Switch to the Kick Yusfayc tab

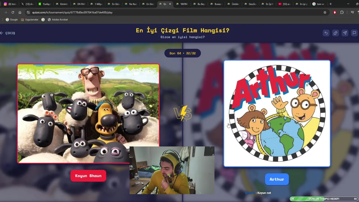pos(45,4)
